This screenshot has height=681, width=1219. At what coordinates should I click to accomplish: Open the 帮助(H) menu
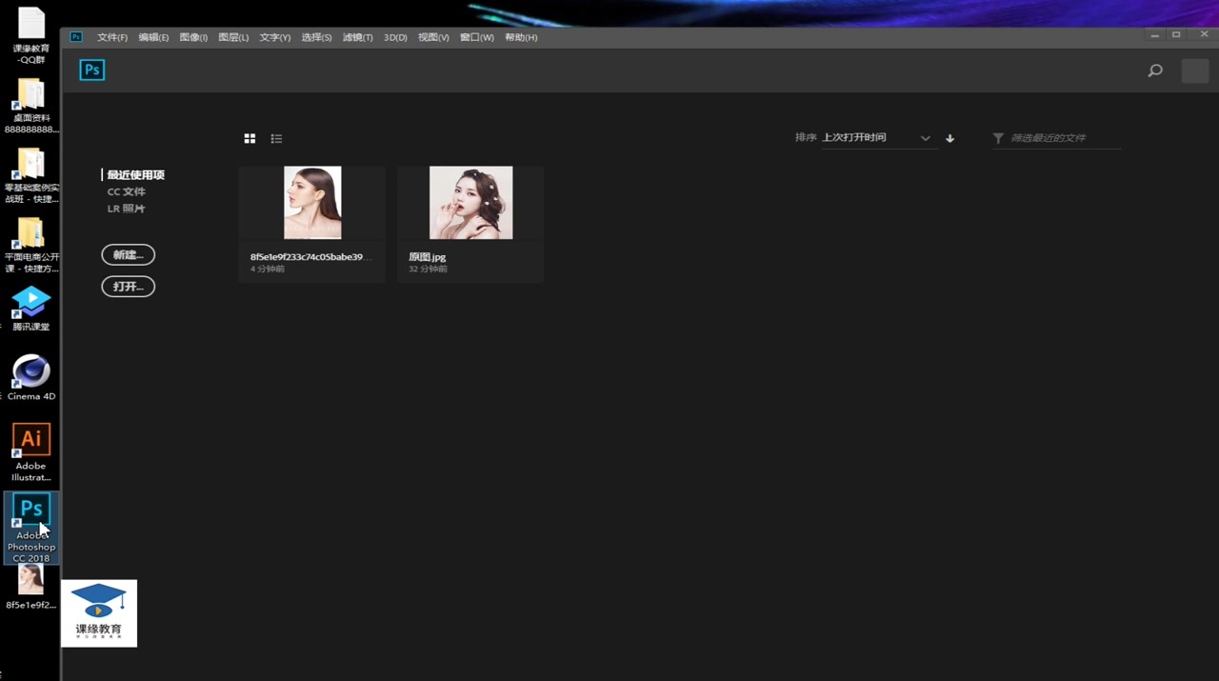click(521, 37)
